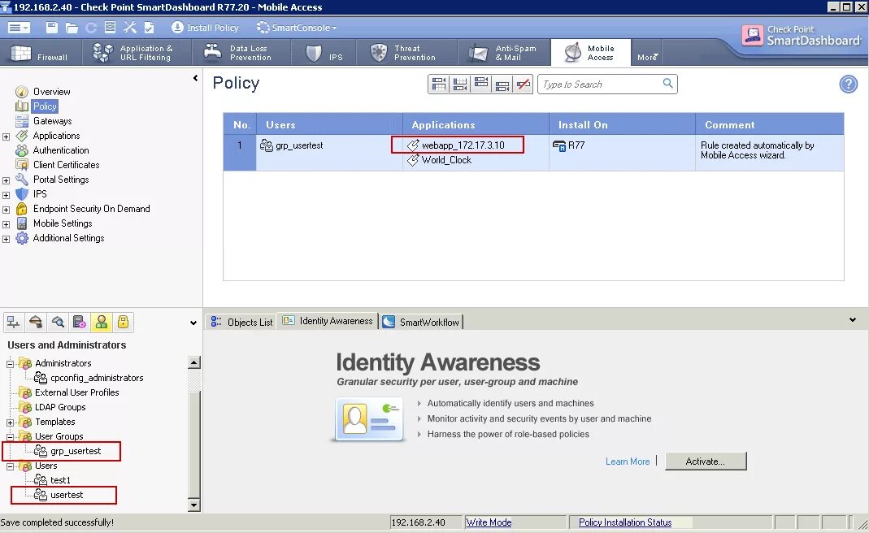Image resolution: width=869 pixels, height=533 pixels.
Task: Click the Open folder icon in the toolbar
Action: pos(72,28)
